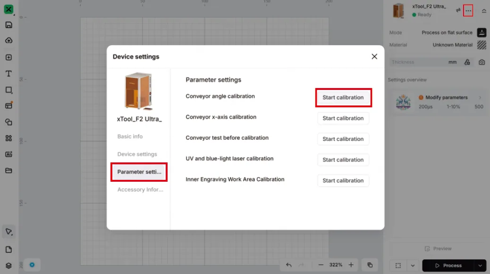Open the device three-dots more menu
Image resolution: width=490 pixels, height=274 pixels.
point(468,11)
